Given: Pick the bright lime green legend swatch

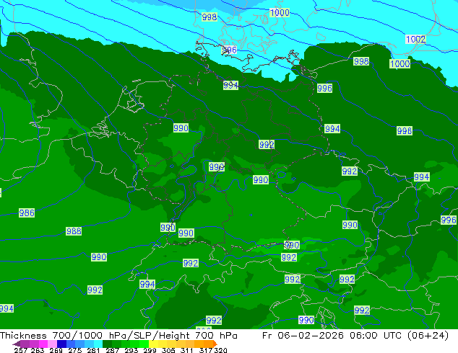Looking at the screenshot, I should pos(144,344).
